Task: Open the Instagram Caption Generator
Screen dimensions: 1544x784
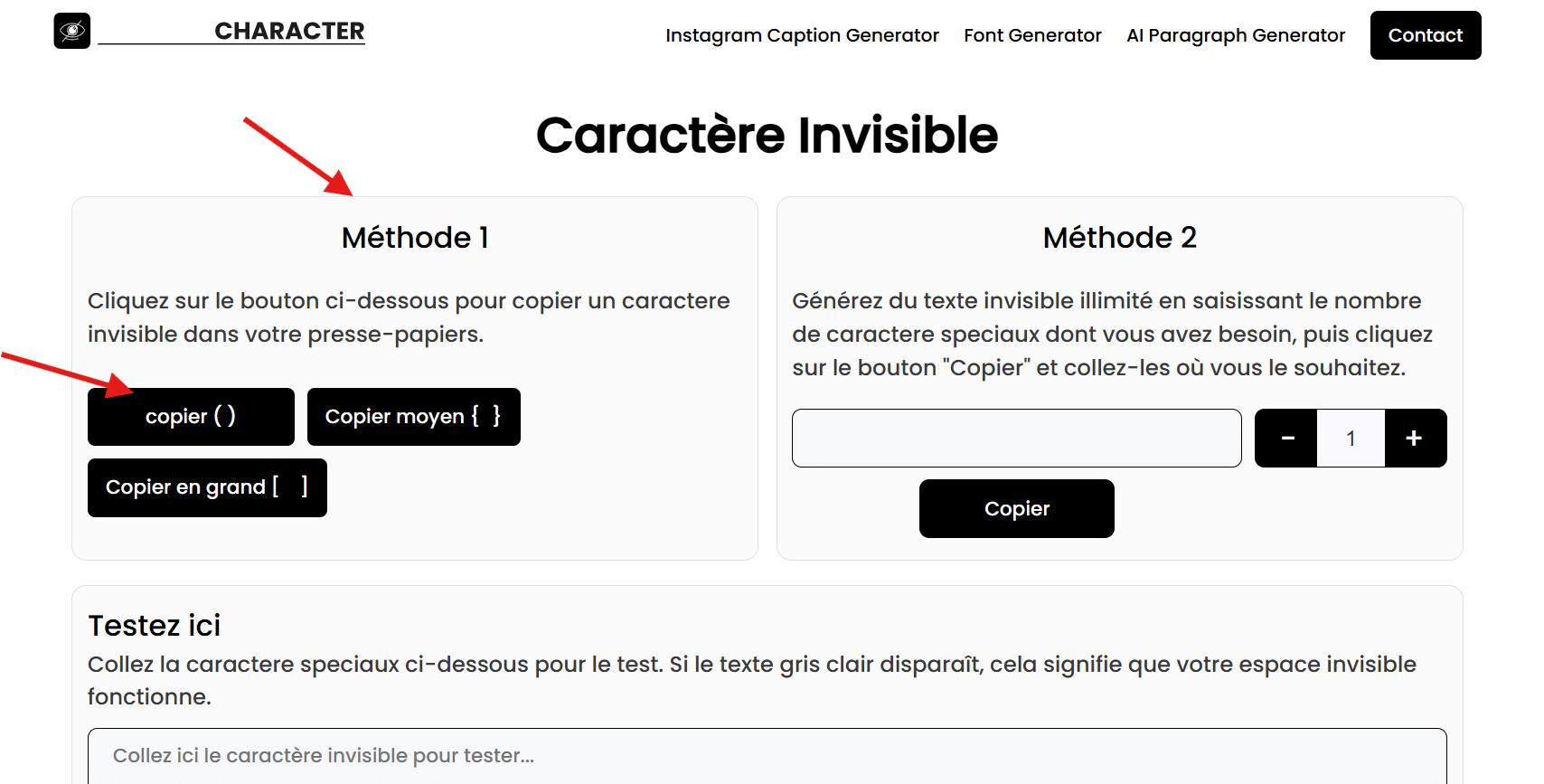Action: point(802,35)
